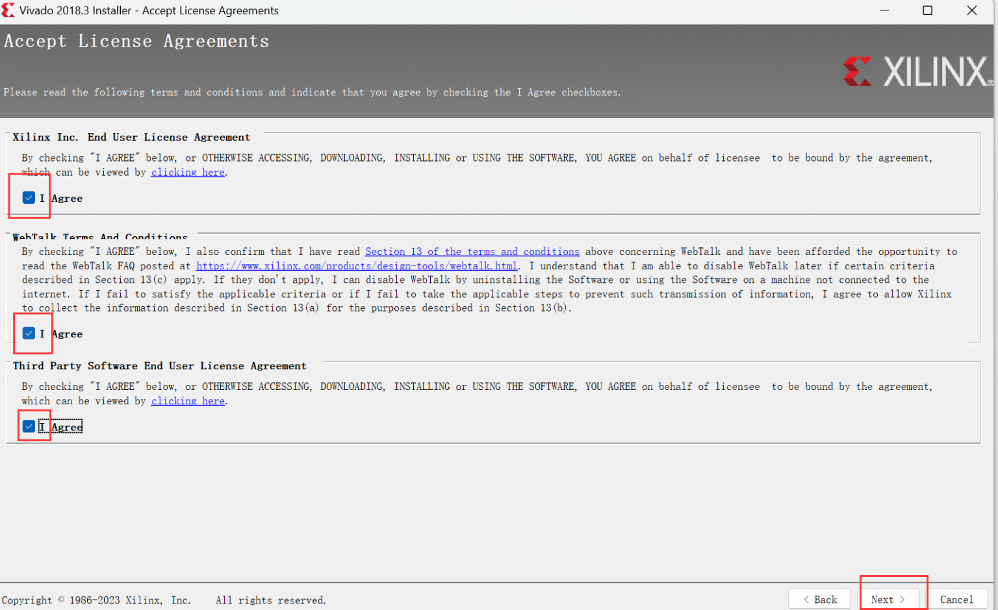This screenshot has height=610, width=998.
Task: Click the copyright notice in the footer
Action: click(x=164, y=600)
